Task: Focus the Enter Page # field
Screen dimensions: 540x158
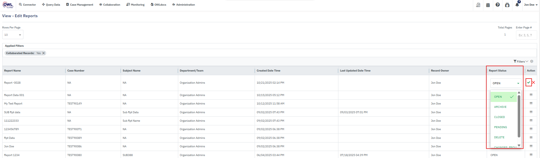Action: click(526, 35)
